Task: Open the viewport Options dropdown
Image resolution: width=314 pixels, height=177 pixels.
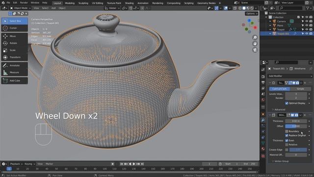Action: pos(252,13)
